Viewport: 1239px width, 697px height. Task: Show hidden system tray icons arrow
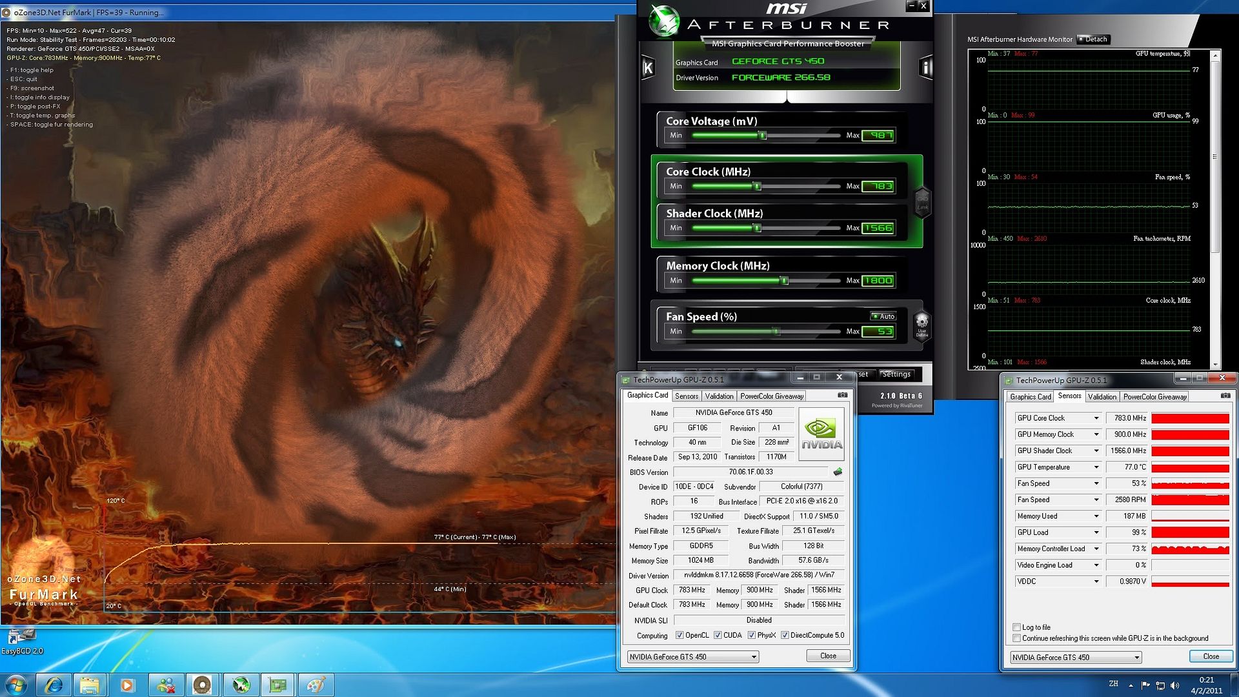[x=1131, y=685]
